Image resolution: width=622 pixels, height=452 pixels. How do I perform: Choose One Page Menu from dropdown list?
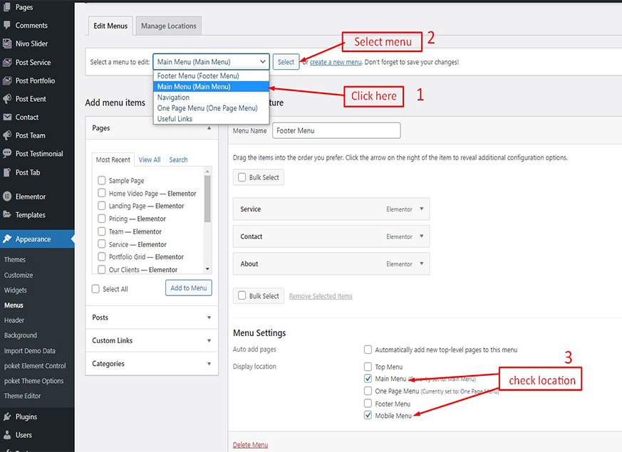pos(207,108)
